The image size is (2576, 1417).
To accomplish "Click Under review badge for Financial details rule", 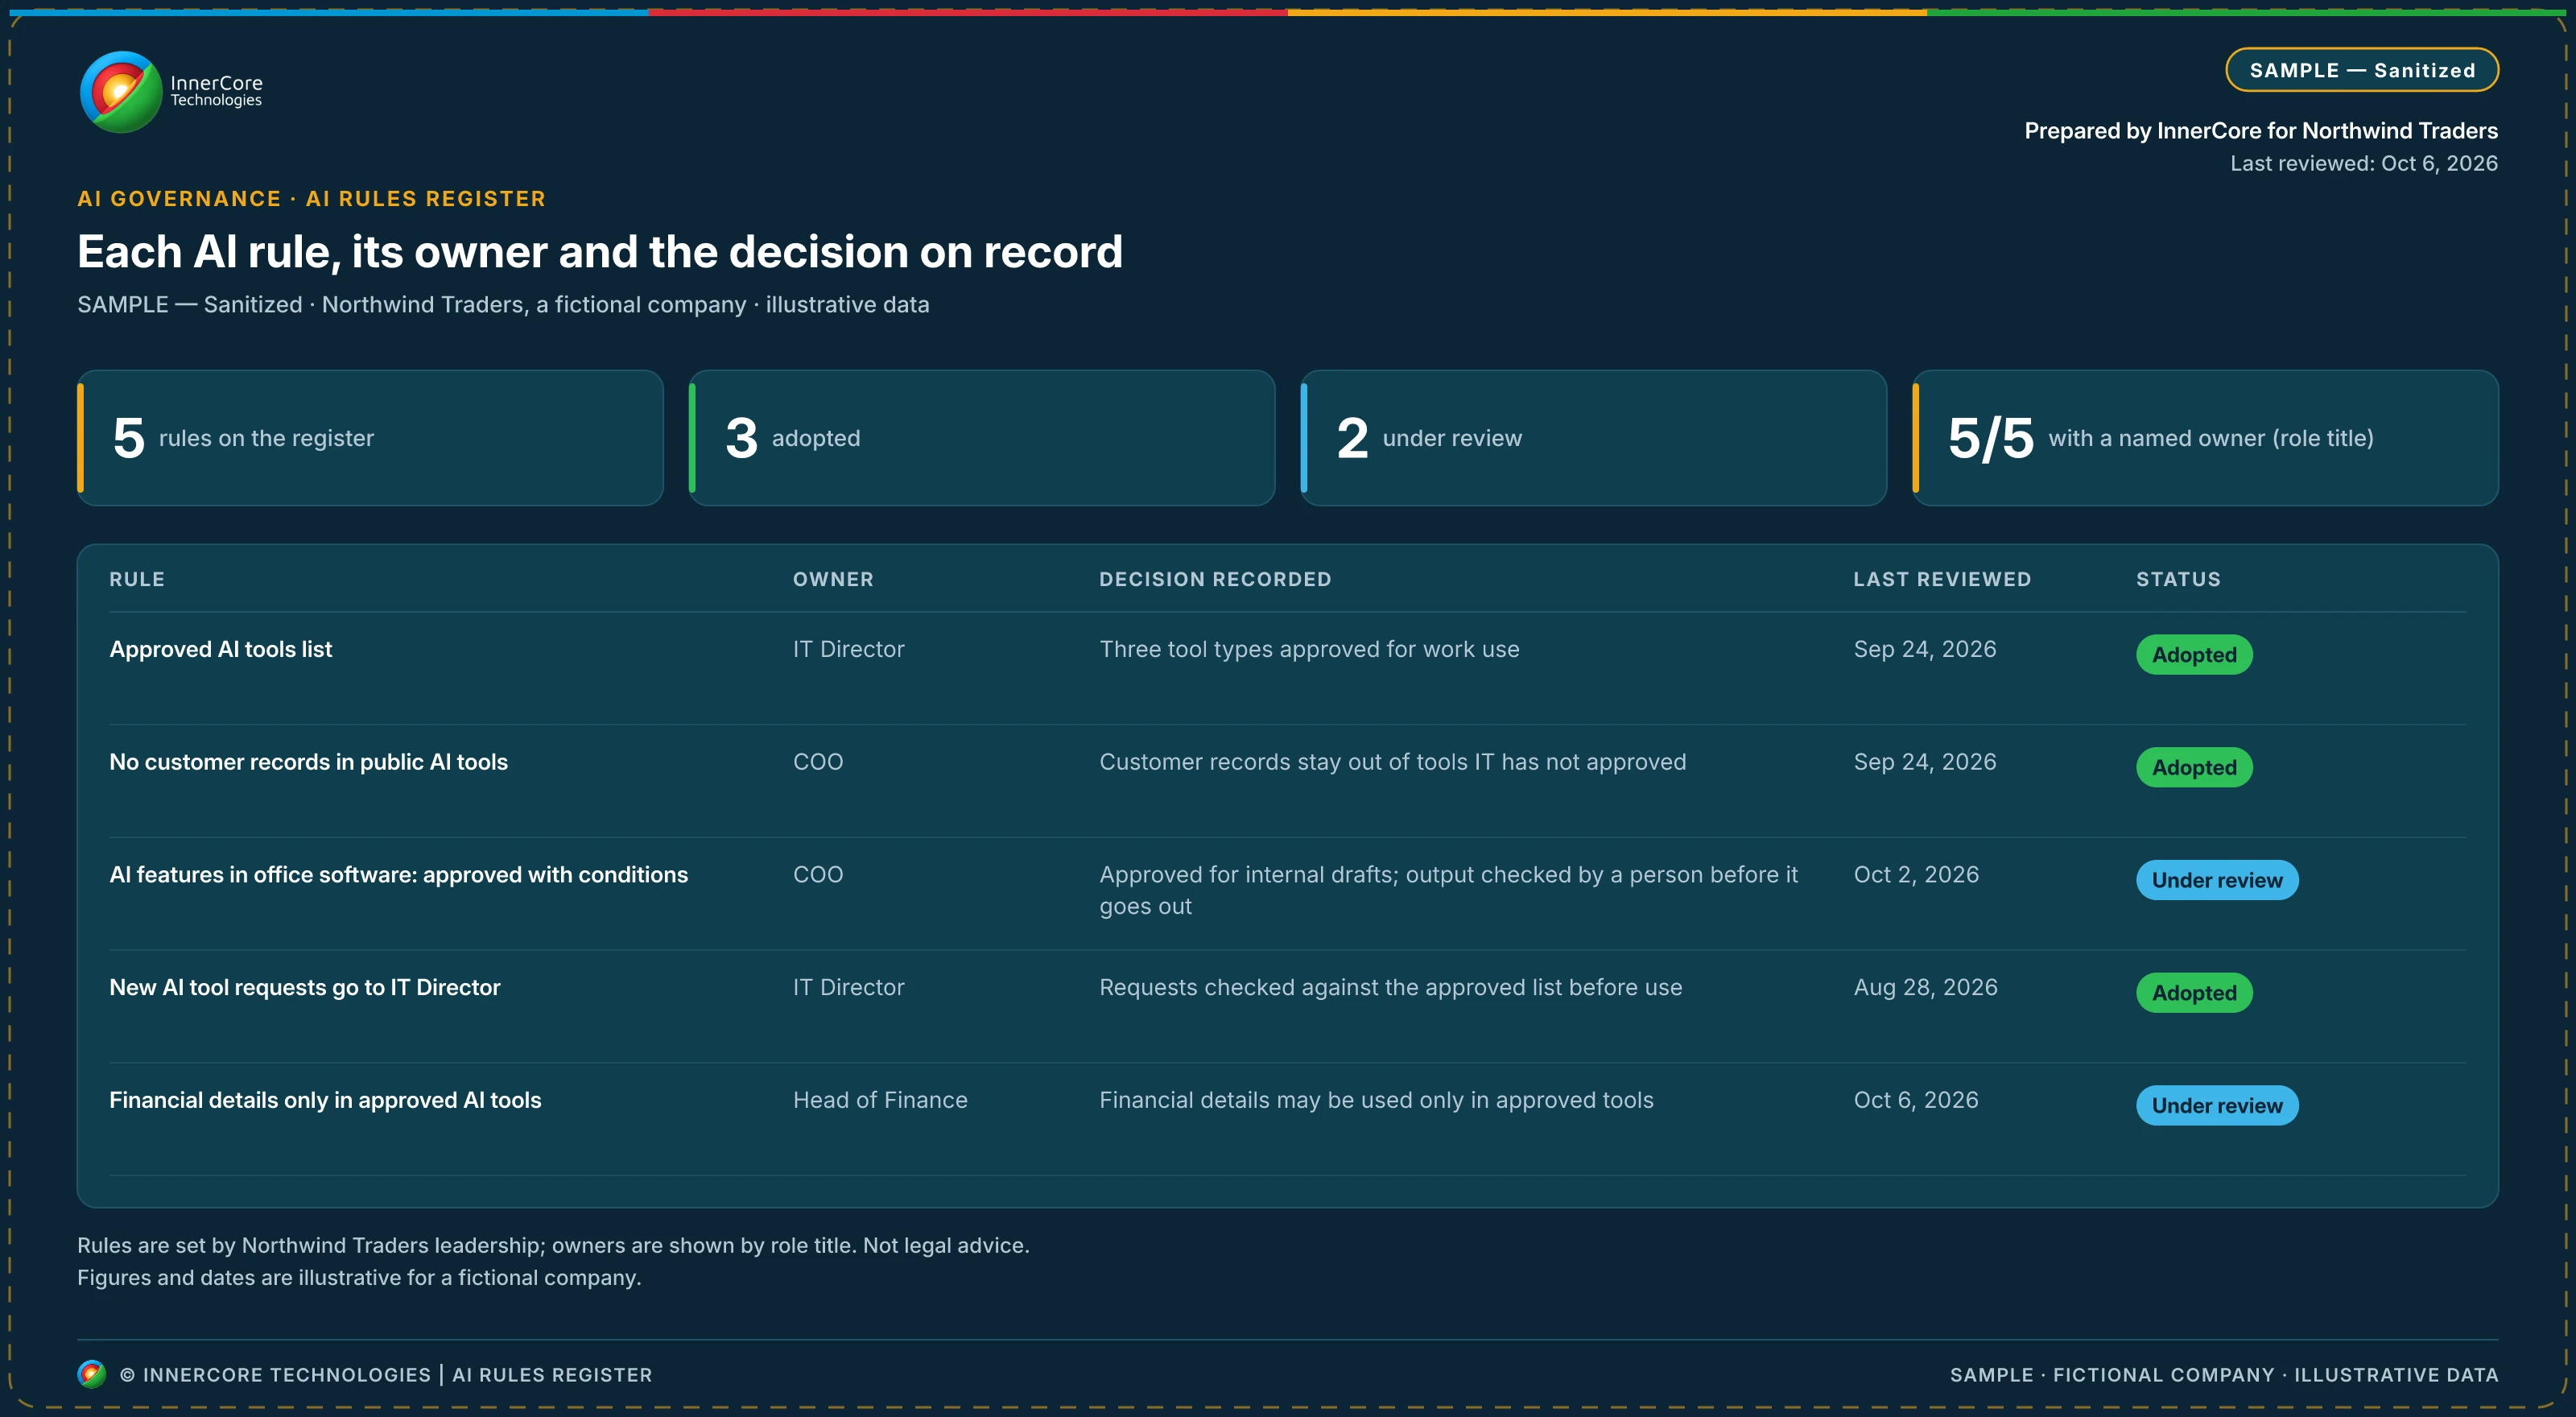I will [2217, 1105].
